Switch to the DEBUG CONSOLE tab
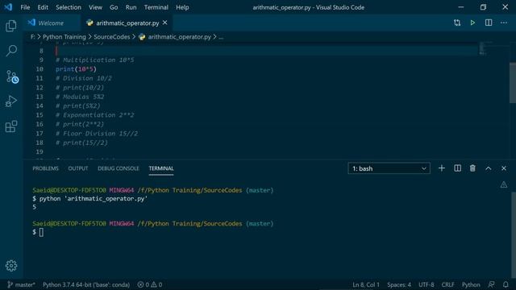The height and width of the screenshot is (290, 516). [x=119, y=168]
